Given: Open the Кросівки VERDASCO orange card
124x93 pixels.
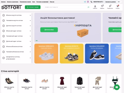Looking at the screenshot, I should [46, 53].
